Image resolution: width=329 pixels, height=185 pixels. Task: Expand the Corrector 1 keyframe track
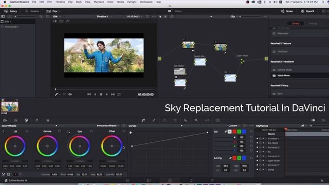266,139
